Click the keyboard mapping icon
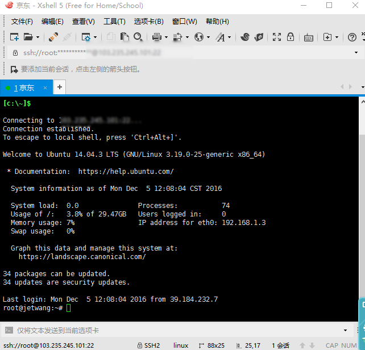This screenshot has width=365, height=350. tap(309, 37)
